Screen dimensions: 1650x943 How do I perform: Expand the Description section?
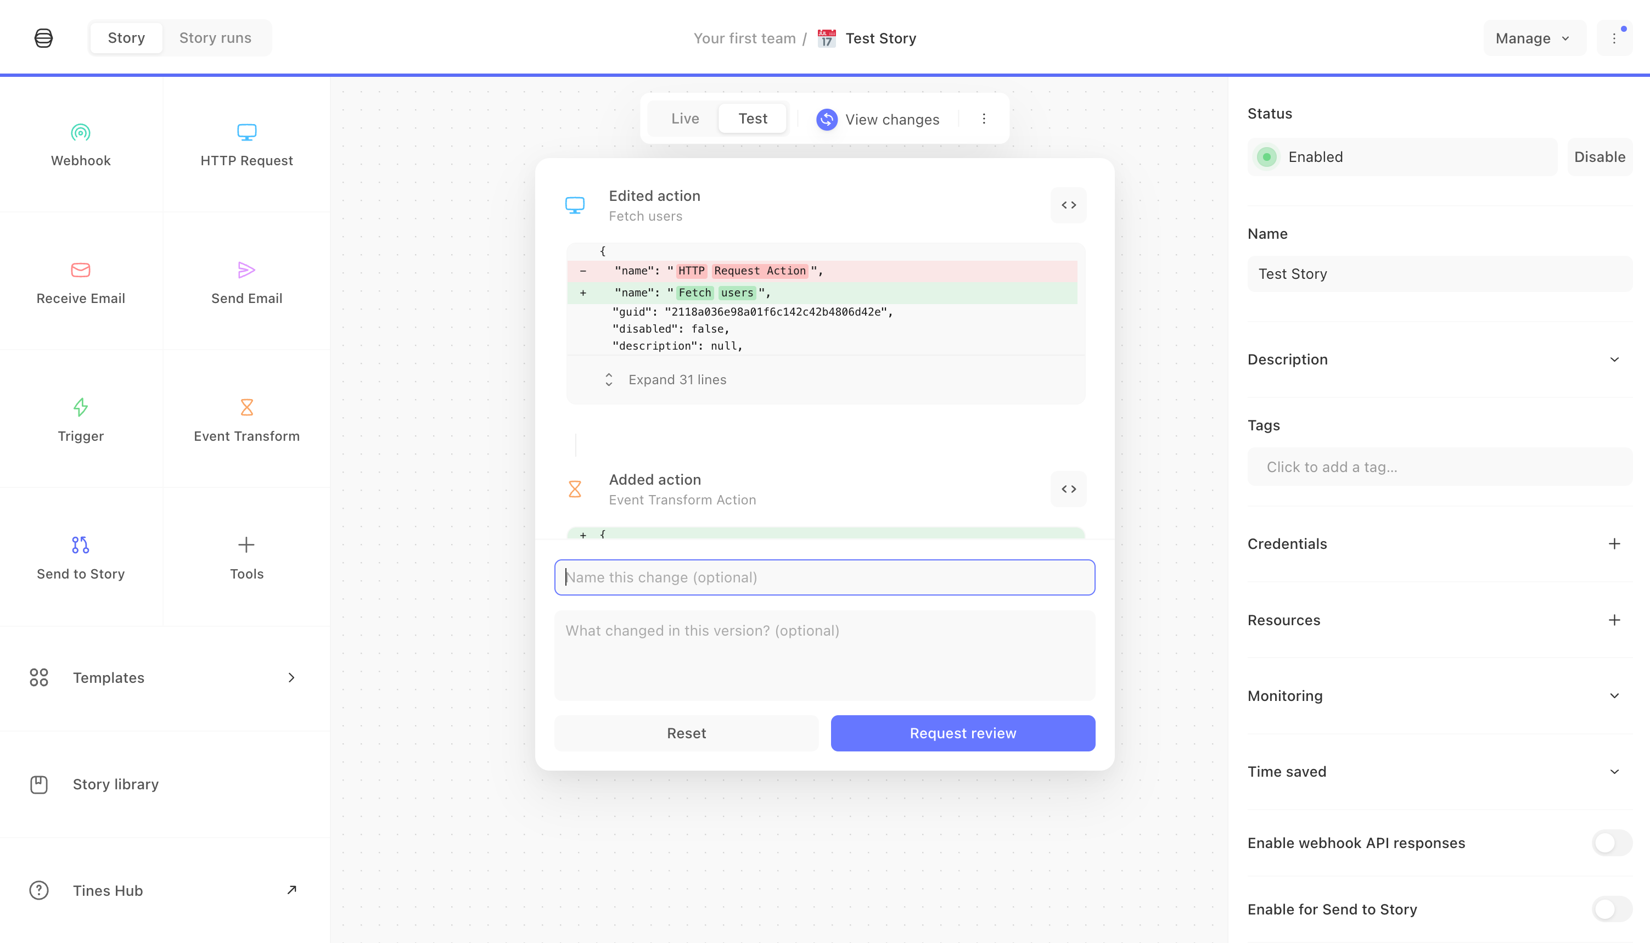(1614, 360)
